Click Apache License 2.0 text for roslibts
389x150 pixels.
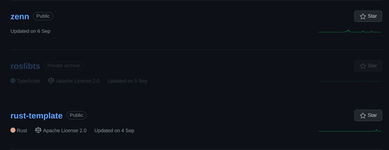78,81
